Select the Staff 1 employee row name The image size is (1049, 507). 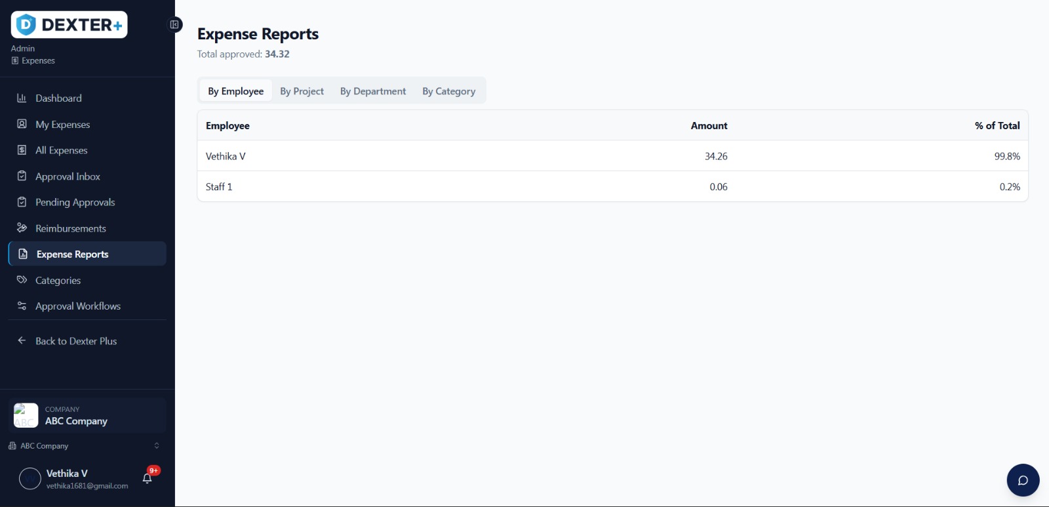click(x=219, y=187)
